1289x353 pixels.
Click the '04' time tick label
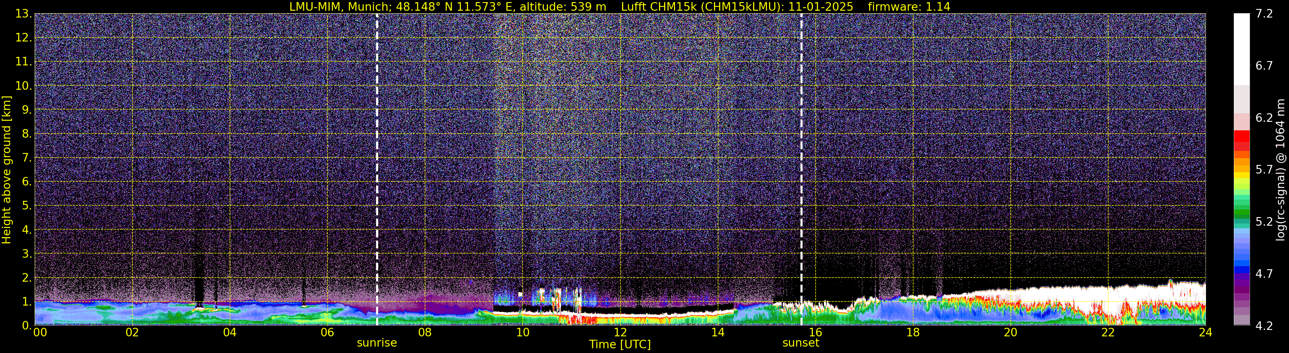230,332
